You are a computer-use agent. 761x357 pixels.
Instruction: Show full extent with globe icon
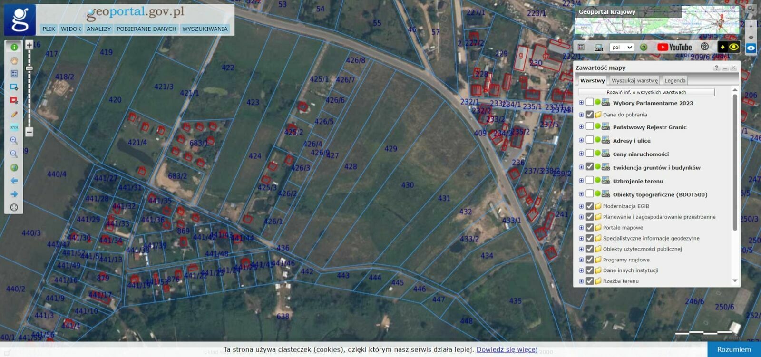click(14, 167)
